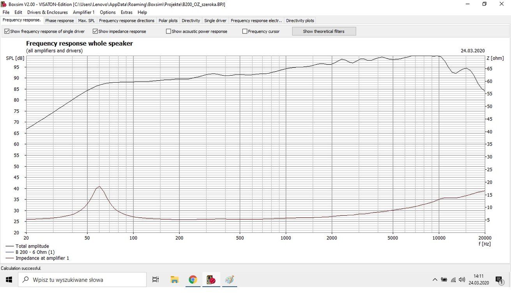Open Frequency response electr.. tab
511x299 pixels.
[256, 21]
